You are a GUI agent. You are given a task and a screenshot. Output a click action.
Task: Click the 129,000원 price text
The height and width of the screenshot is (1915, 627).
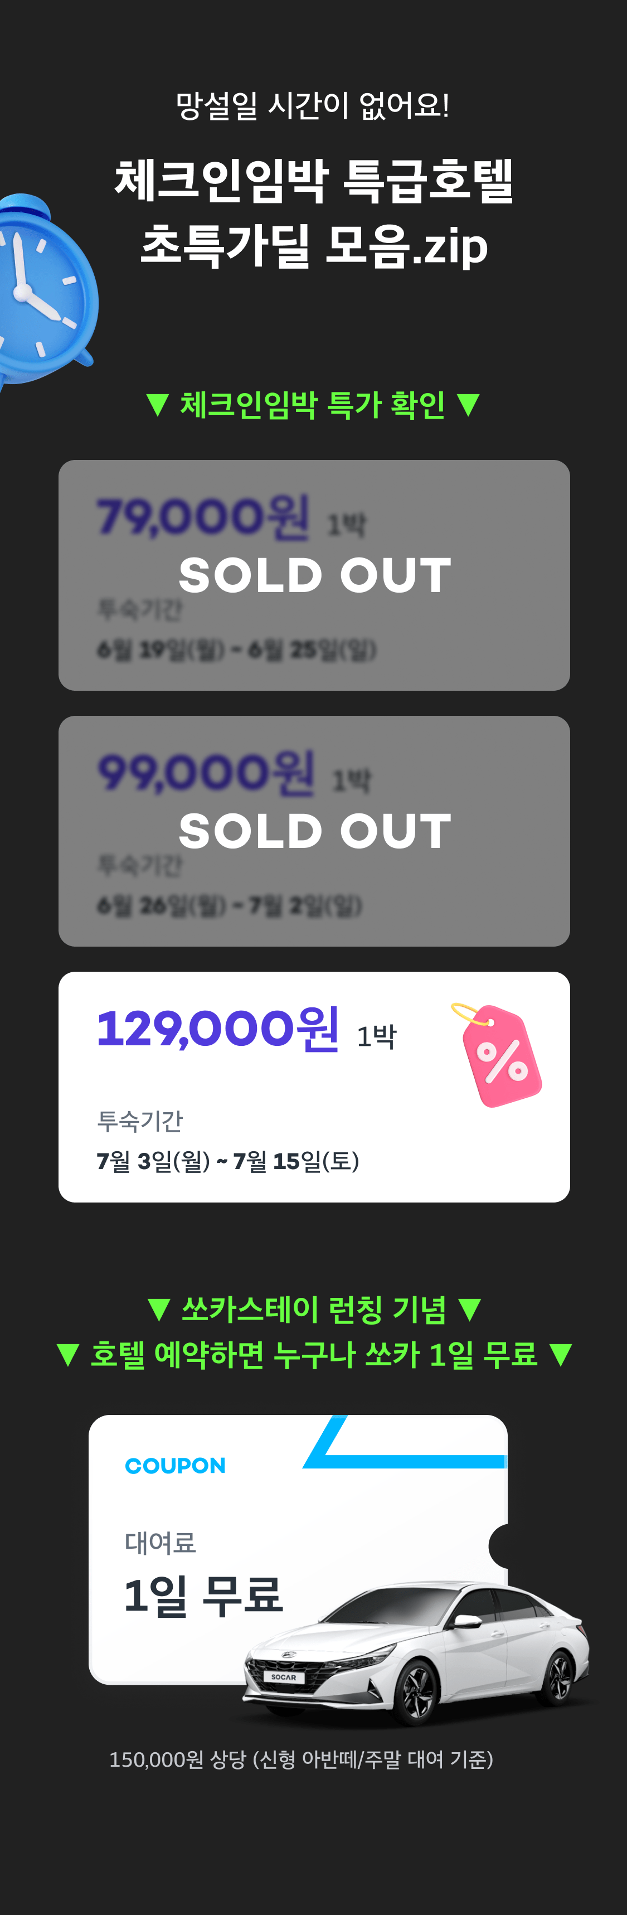(x=218, y=1029)
